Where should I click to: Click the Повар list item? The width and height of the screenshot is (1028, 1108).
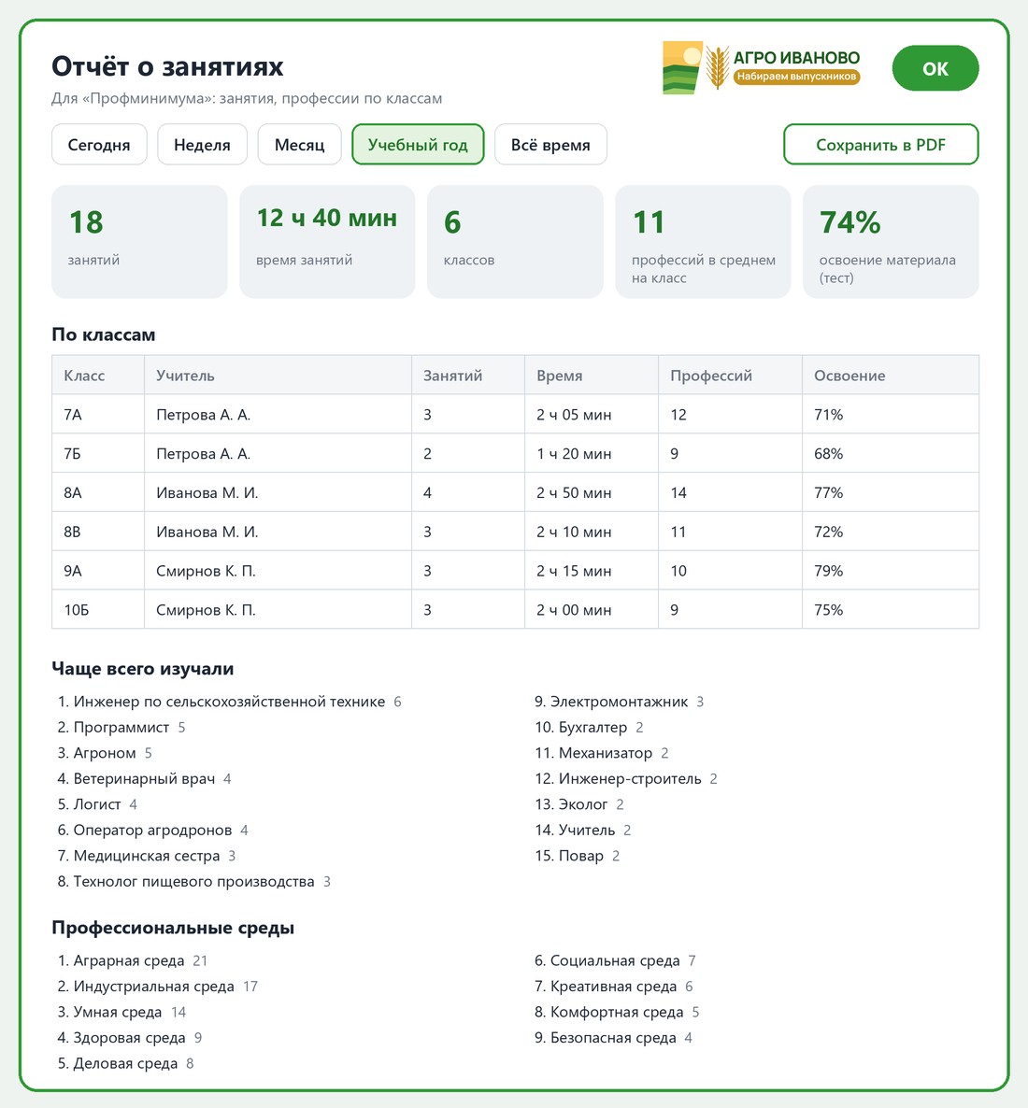(x=577, y=856)
